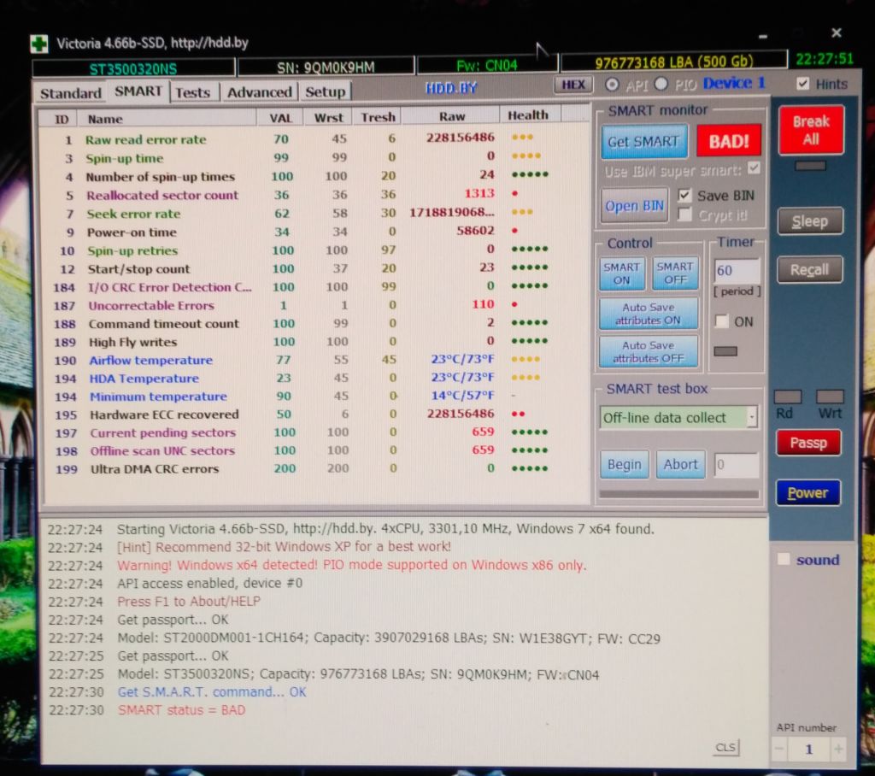Click the HDD.BY link
The height and width of the screenshot is (776, 875).
(451, 88)
